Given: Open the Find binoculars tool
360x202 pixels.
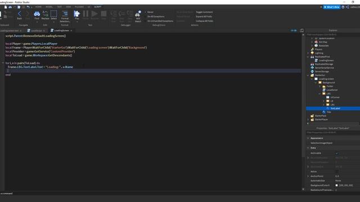Looking at the screenshot, I should (x=37, y=13).
